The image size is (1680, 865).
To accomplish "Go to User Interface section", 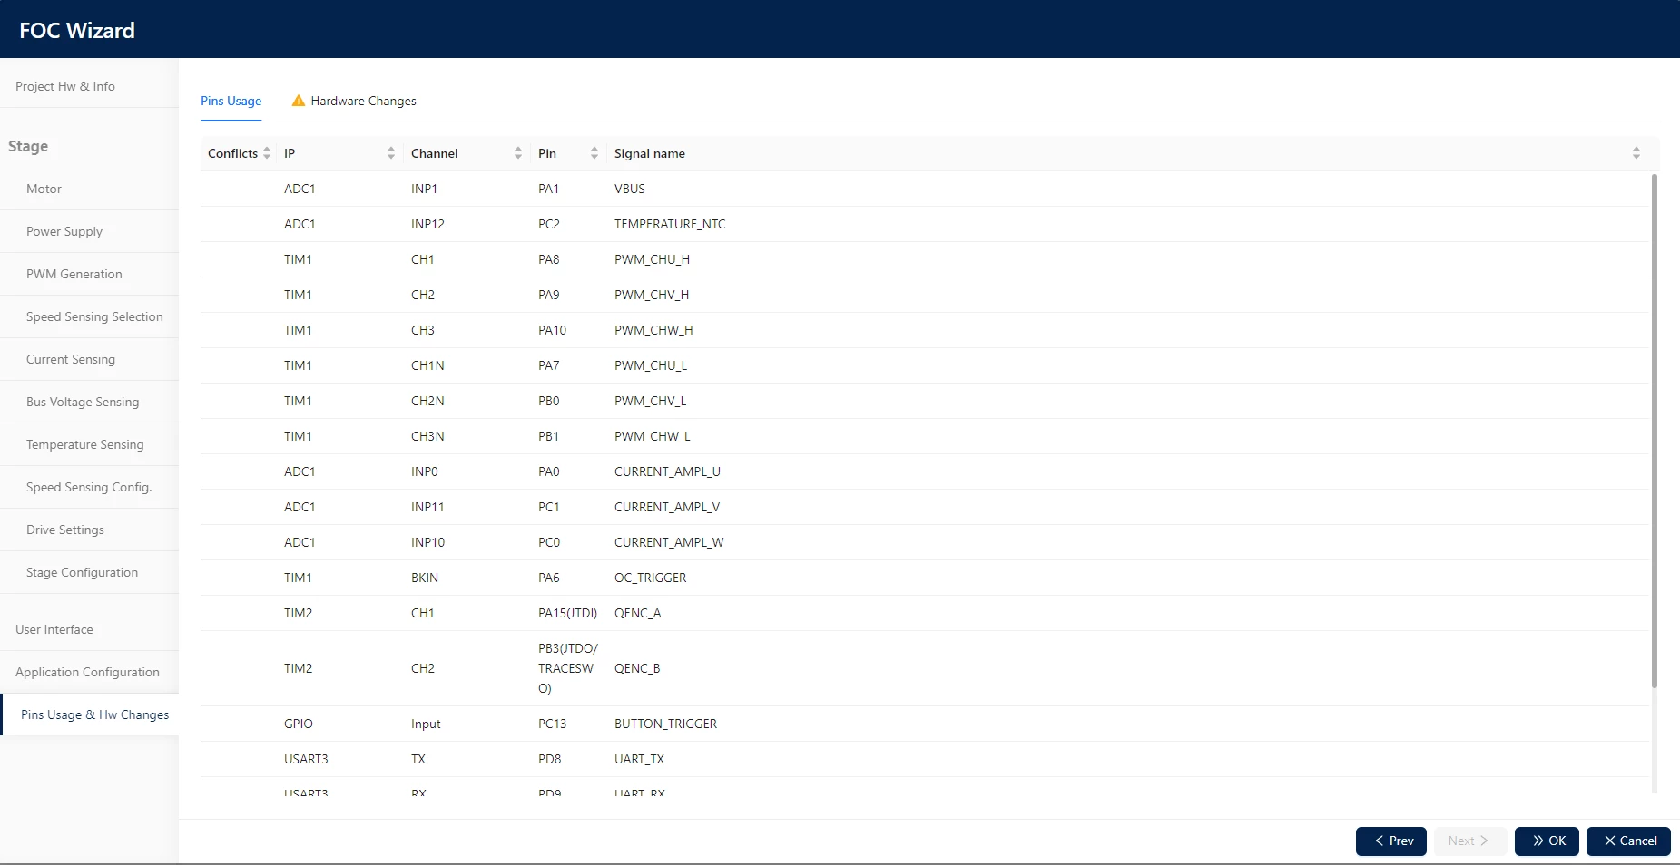I will click(x=54, y=629).
